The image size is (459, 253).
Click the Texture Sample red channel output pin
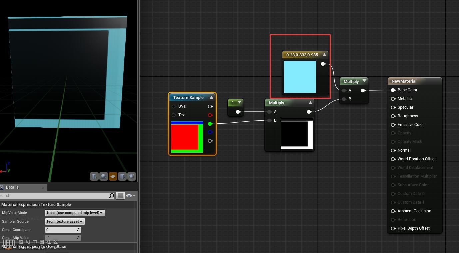pos(210,115)
